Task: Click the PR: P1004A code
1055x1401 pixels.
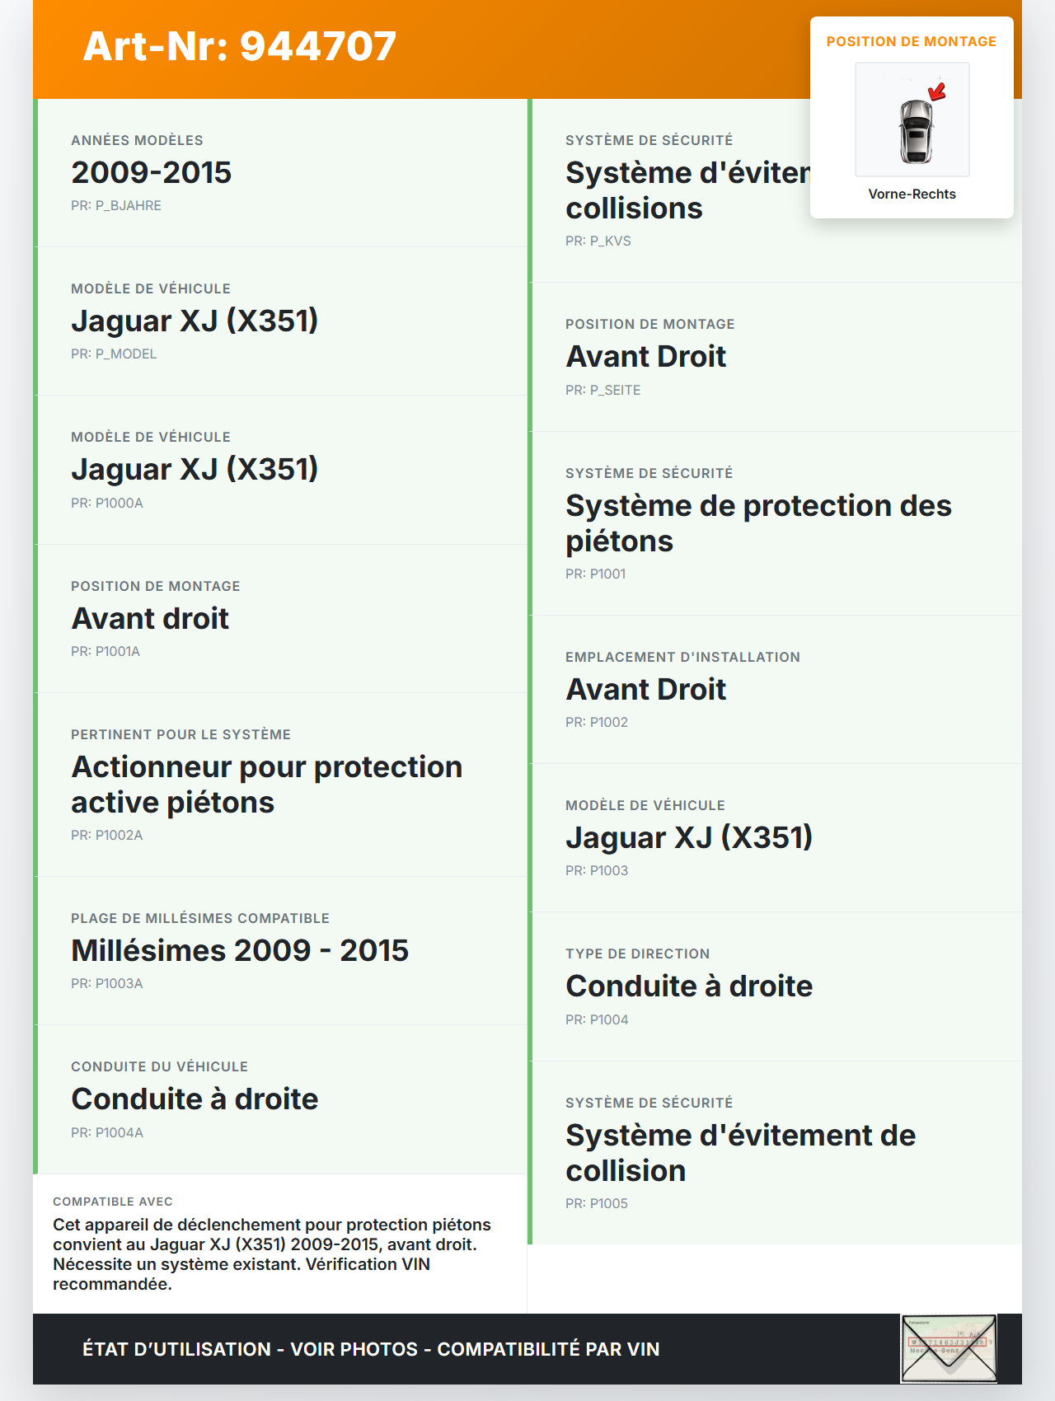Action: point(107,1132)
